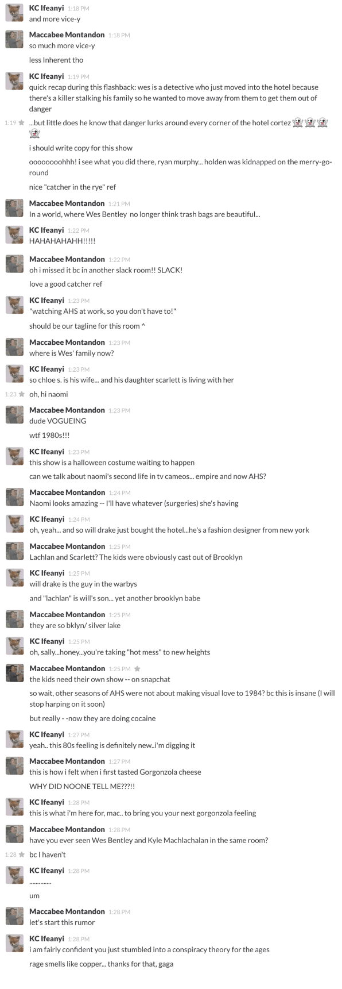Viewport: 342px width, 989px height.
Task: Open Maccabee's avatar beside 'dude VOGUEING'
Action: [x=14, y=415]
